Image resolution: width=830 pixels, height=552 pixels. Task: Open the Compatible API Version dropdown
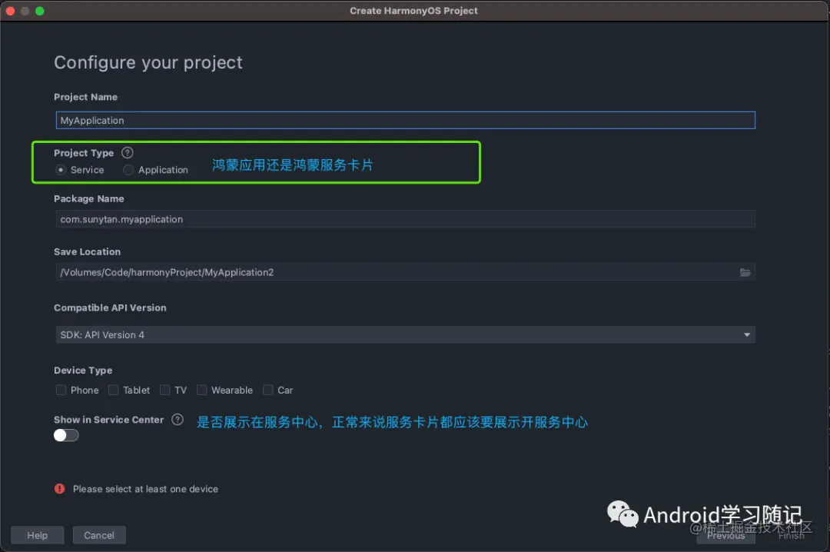[405, 334]
